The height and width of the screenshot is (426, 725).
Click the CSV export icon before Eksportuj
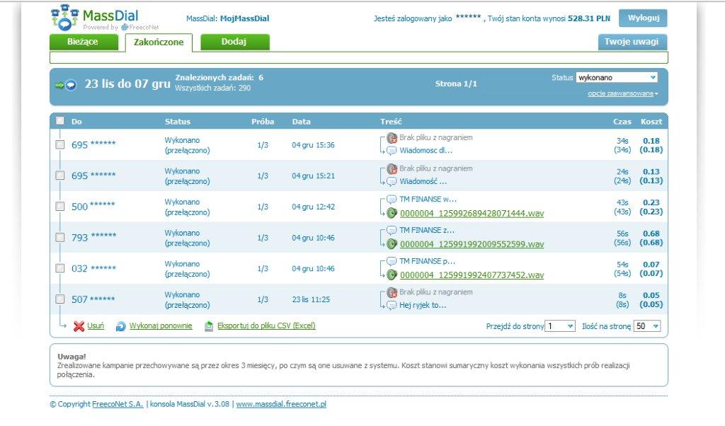[x=207, y=326]
